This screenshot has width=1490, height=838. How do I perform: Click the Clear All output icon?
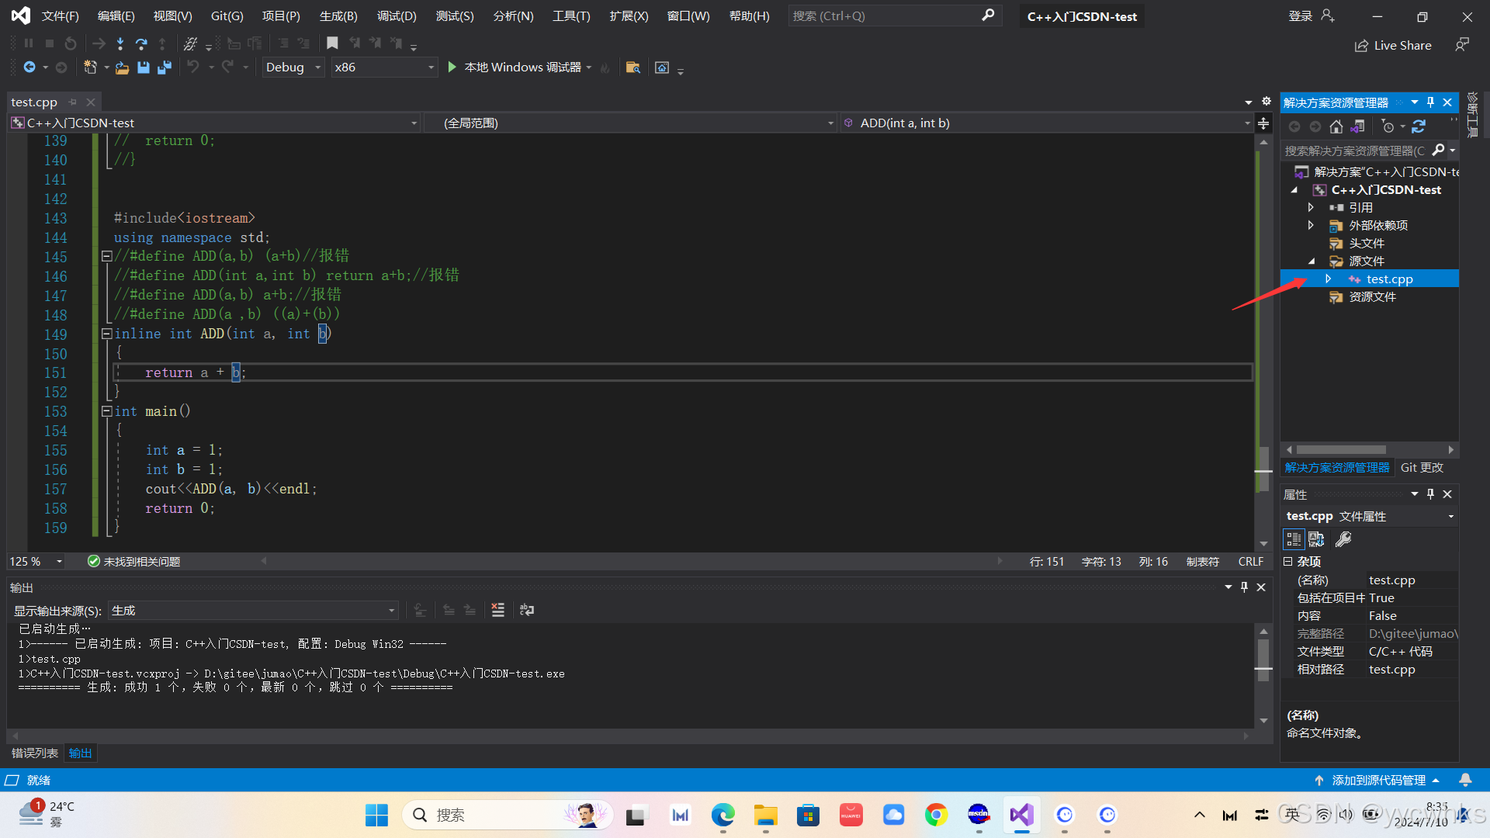497,610
